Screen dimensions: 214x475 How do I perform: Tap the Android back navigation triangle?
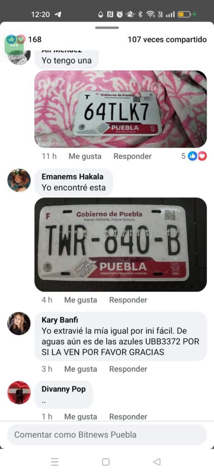[x=157, y=462]
